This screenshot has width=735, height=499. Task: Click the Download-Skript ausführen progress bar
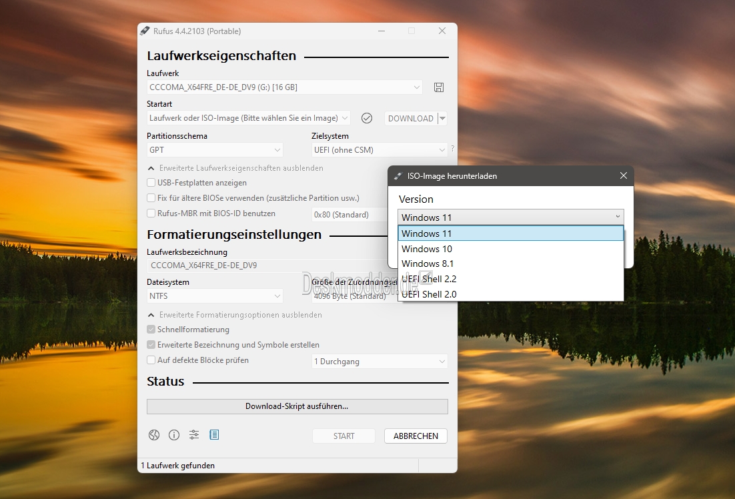coord(297,406)
